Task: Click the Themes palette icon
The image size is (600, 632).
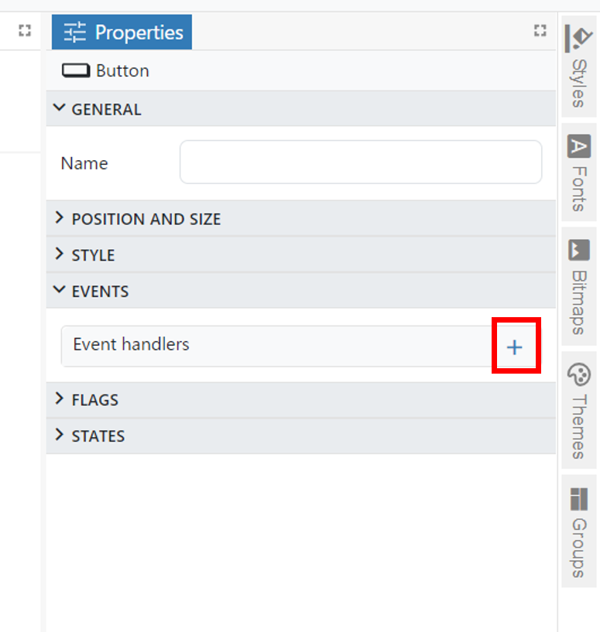Action: click(578, 375)
